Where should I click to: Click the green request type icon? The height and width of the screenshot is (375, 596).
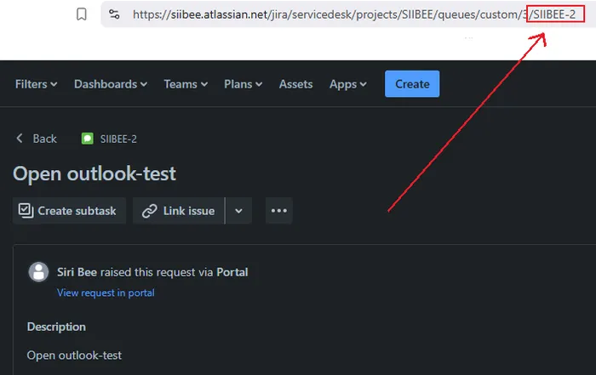(87, 139)
